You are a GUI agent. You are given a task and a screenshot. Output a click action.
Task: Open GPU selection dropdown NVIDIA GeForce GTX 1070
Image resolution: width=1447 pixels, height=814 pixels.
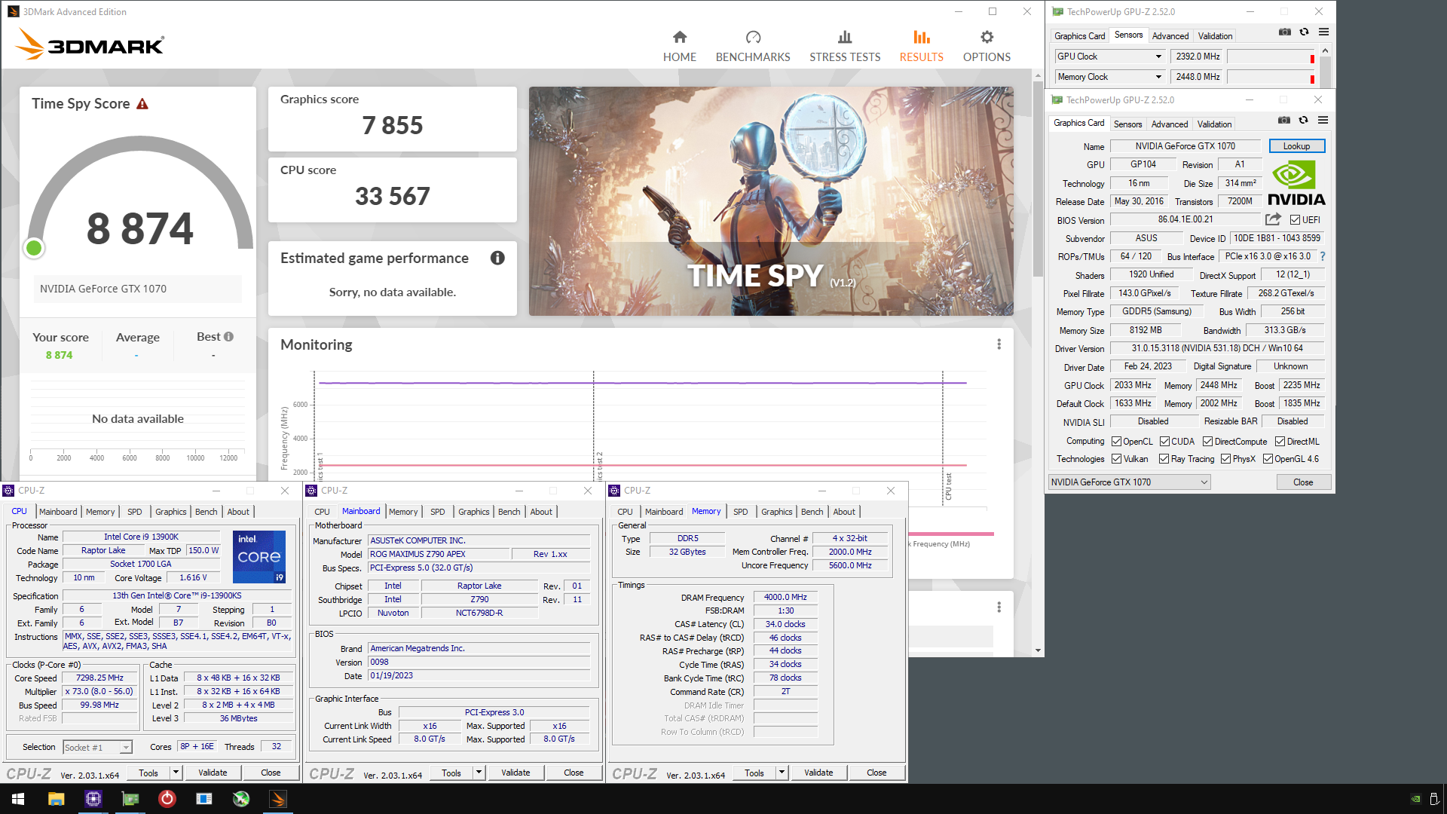[x=1129, y=482]
